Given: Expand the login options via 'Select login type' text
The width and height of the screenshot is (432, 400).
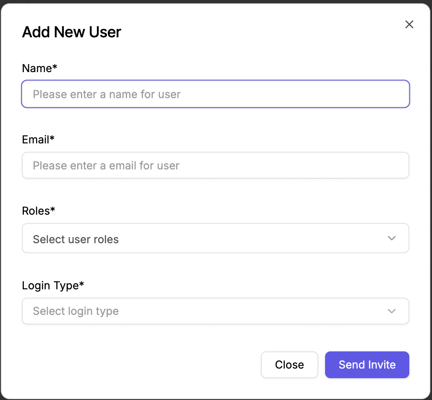Looking at the screenshot, I should [x=76, y=311].
